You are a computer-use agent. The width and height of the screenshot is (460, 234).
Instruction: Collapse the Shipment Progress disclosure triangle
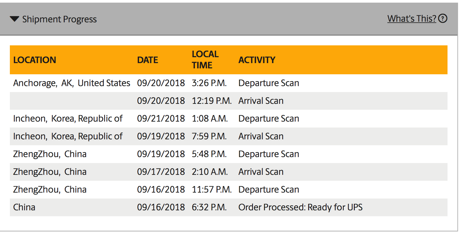pos(14,19)
